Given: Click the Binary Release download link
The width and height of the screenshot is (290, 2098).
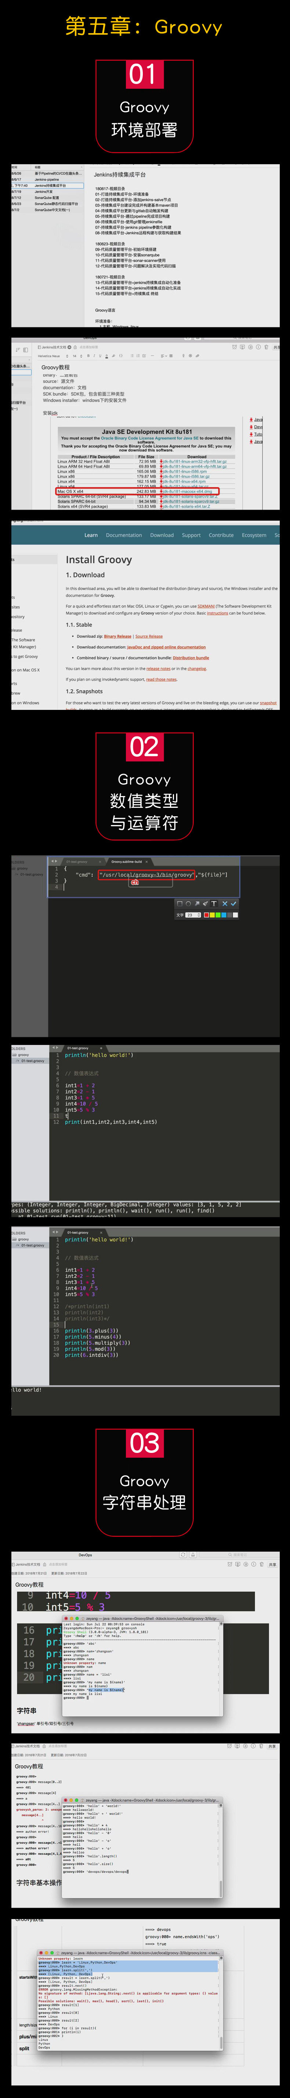Looking at the screenshot, I should [x=118, y=636].
